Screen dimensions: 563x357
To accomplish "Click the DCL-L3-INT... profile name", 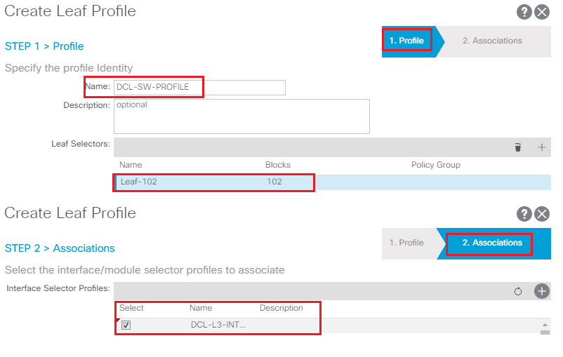I will click(x=218, y=325).
